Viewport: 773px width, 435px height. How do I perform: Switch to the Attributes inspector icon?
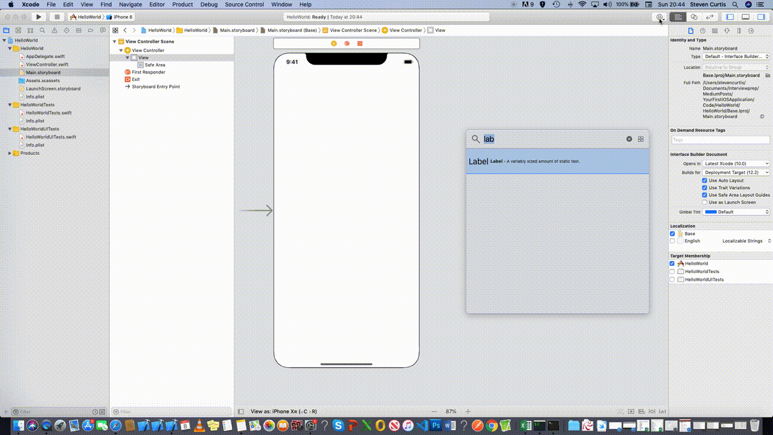727,30
